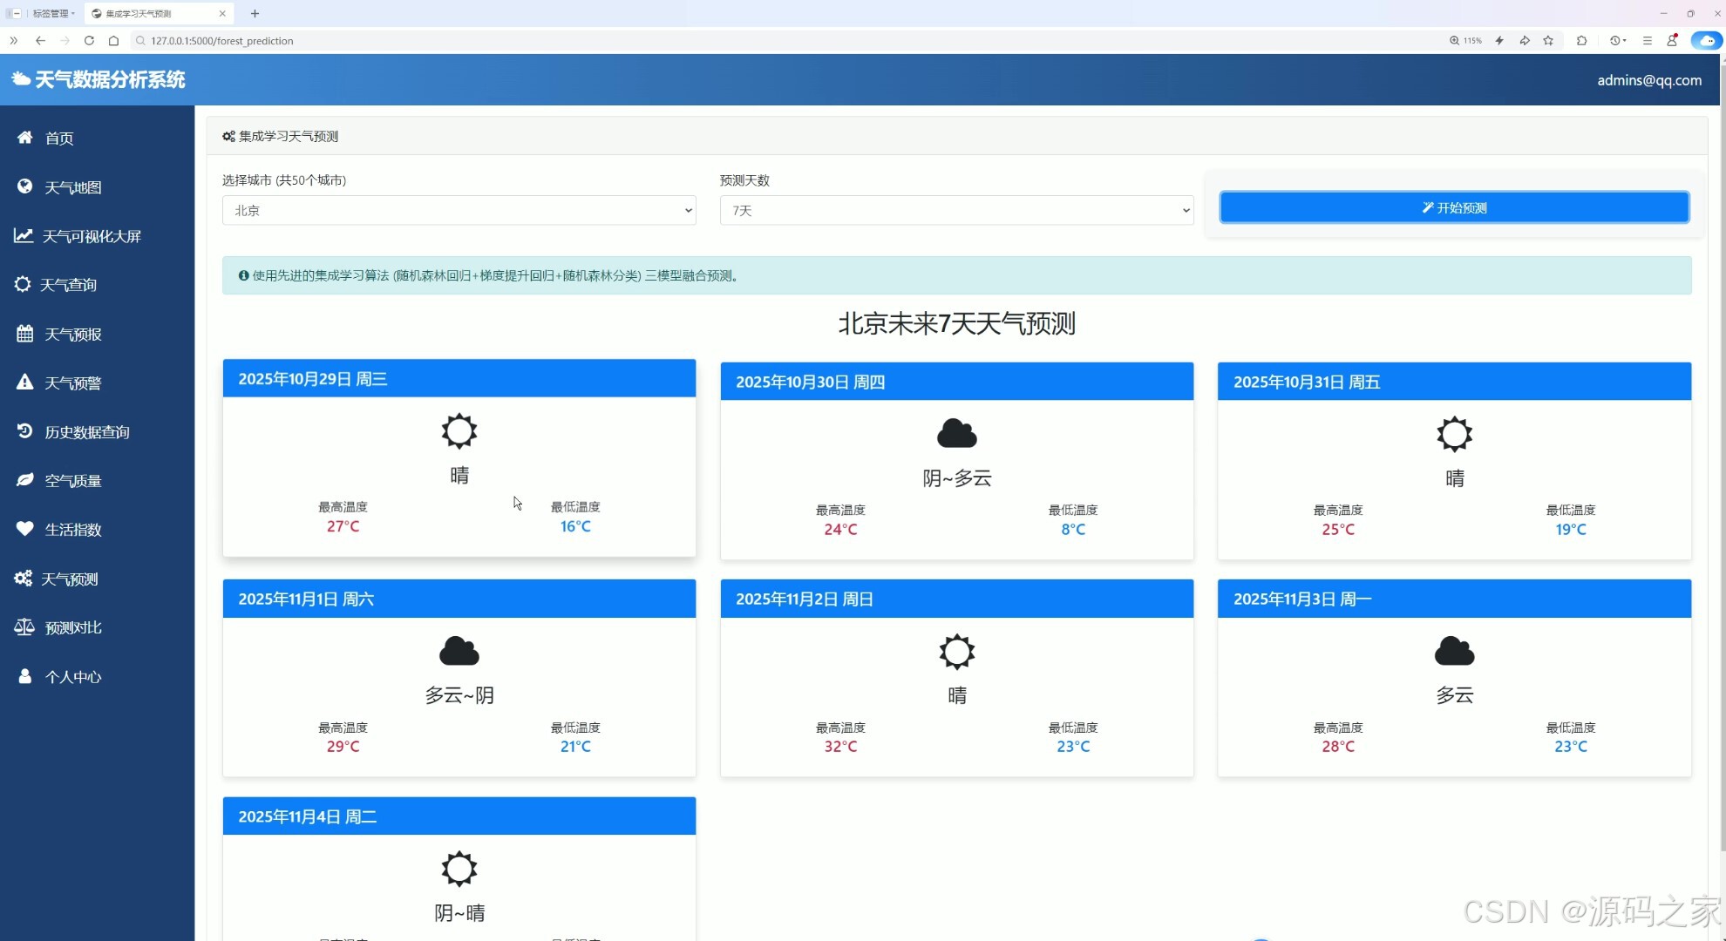Viewport: 1726px width, 941px height.
Task: Open the 预测对比 prediction comparison page
Action: click(72, 626)
